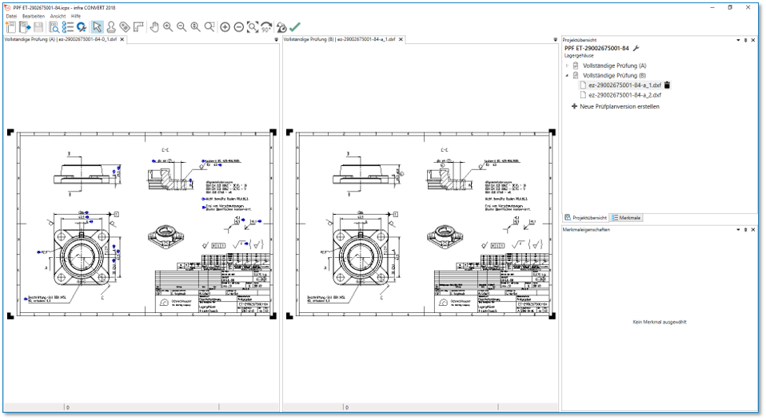Zoom in with the magnifier plus icon

[168, 27]
